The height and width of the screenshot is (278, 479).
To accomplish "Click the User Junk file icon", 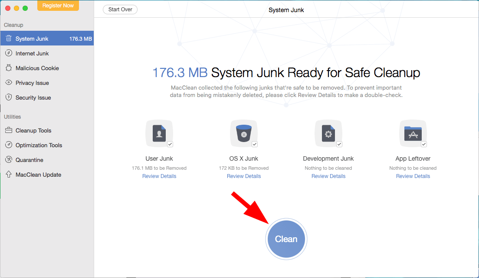I will [159, 133].
